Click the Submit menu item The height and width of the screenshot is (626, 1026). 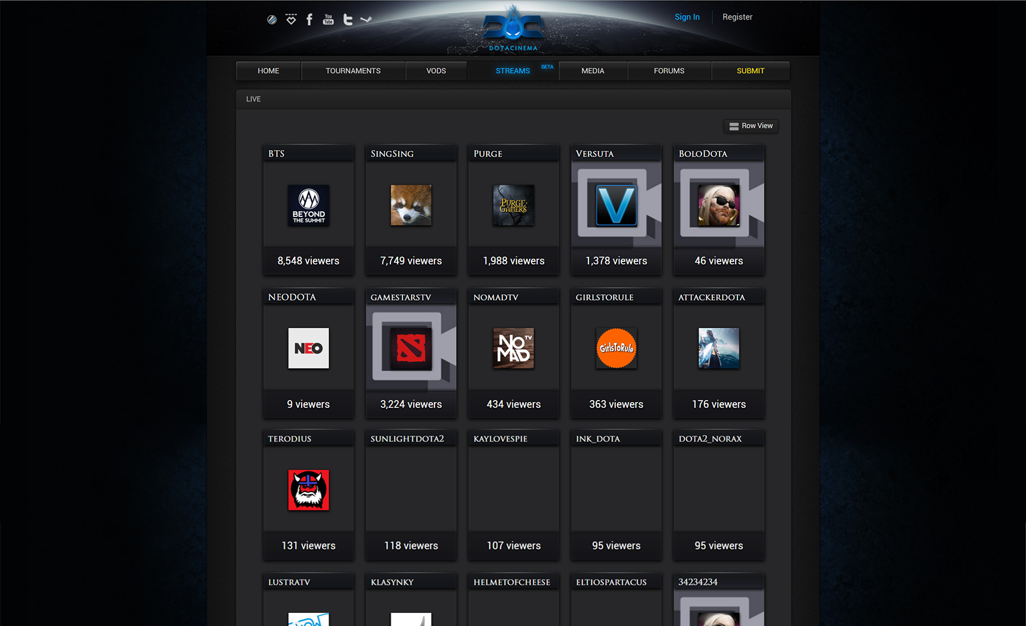click(x=751, y=71)
